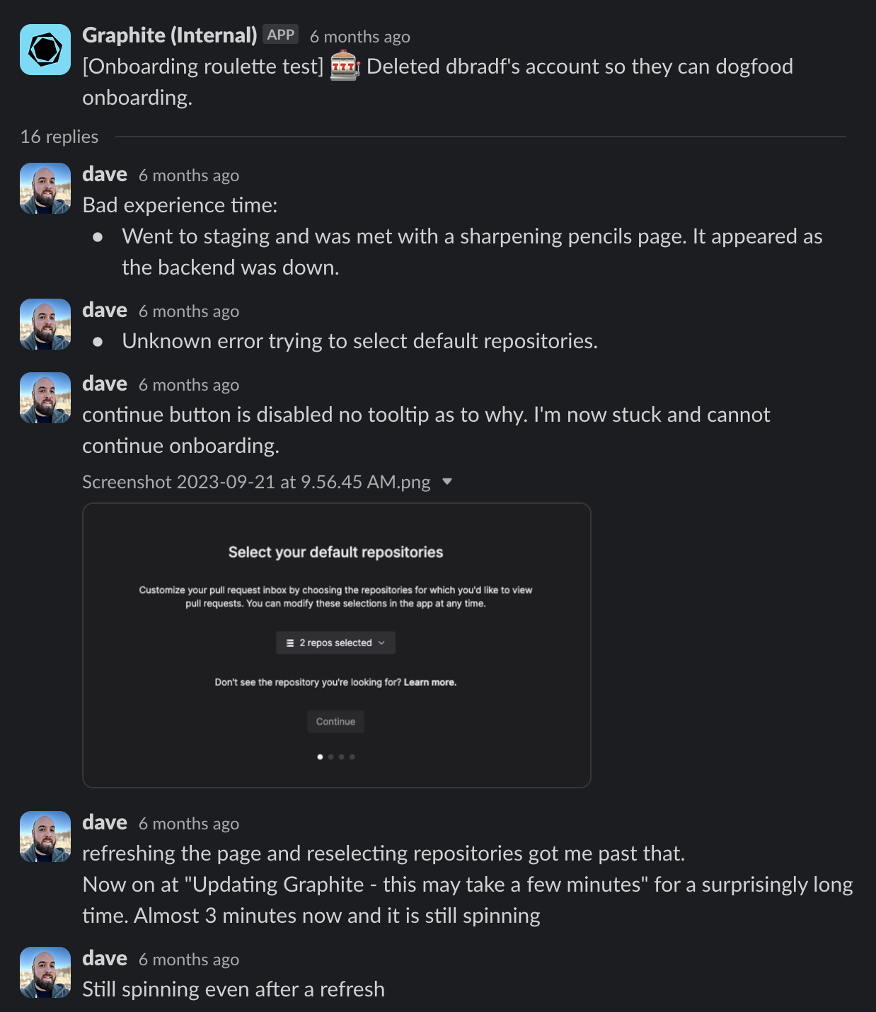
Task: Click the Graphite (Internal) app icon
Action: (45, 48)
